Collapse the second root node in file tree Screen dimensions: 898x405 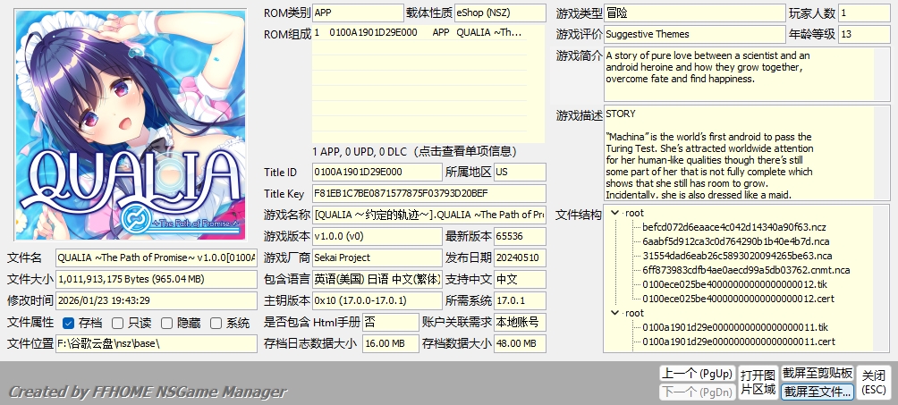pos(614,313)
